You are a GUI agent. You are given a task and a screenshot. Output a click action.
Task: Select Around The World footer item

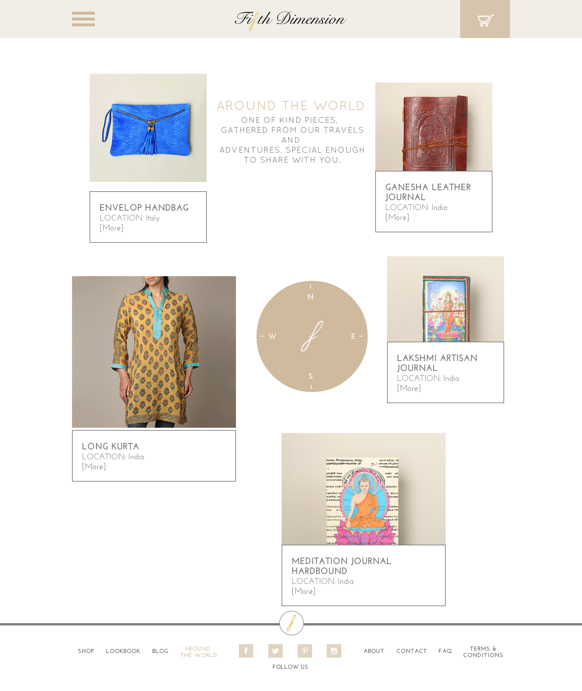click(198, 652)
